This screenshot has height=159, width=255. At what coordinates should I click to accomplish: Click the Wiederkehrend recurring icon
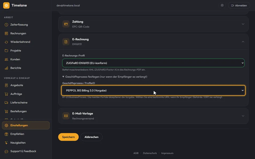coord(6,42)
